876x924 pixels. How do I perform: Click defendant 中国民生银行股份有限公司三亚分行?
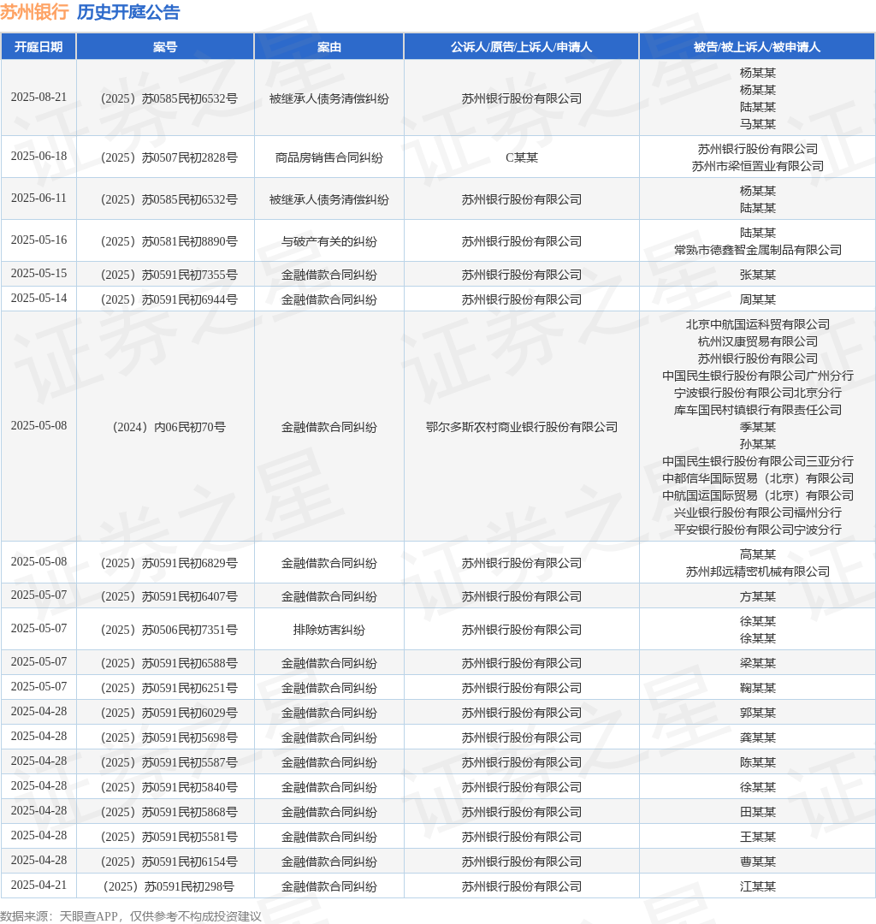pyautogui.click(x=758, y=461)
